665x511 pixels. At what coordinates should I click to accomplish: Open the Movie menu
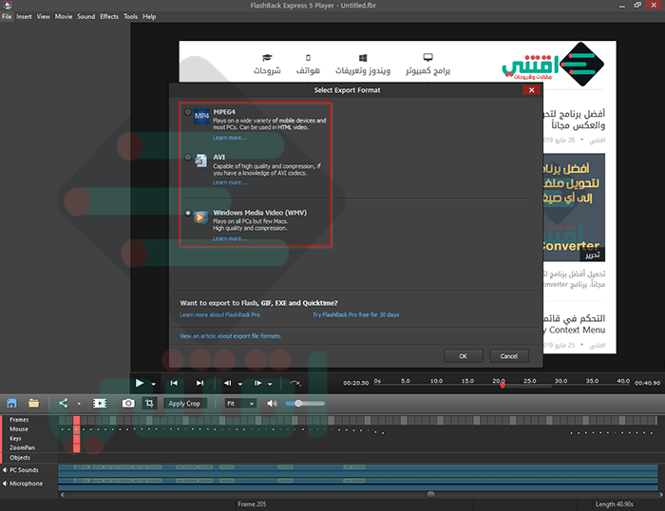[64, 16]
